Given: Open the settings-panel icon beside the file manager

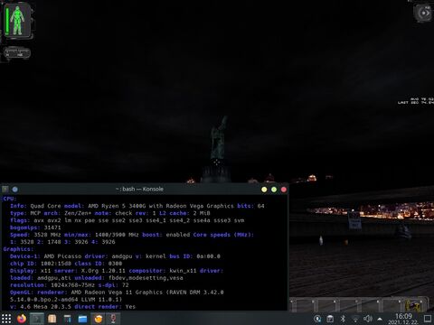Looking at the screenshot, I should coord(67,319).
